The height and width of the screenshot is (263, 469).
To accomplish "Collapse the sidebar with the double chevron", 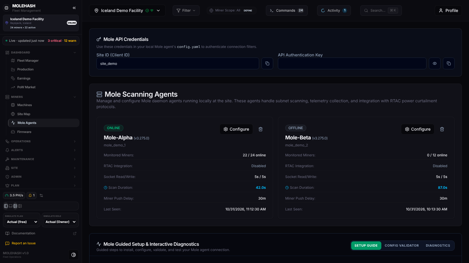I will pos(74,8).
